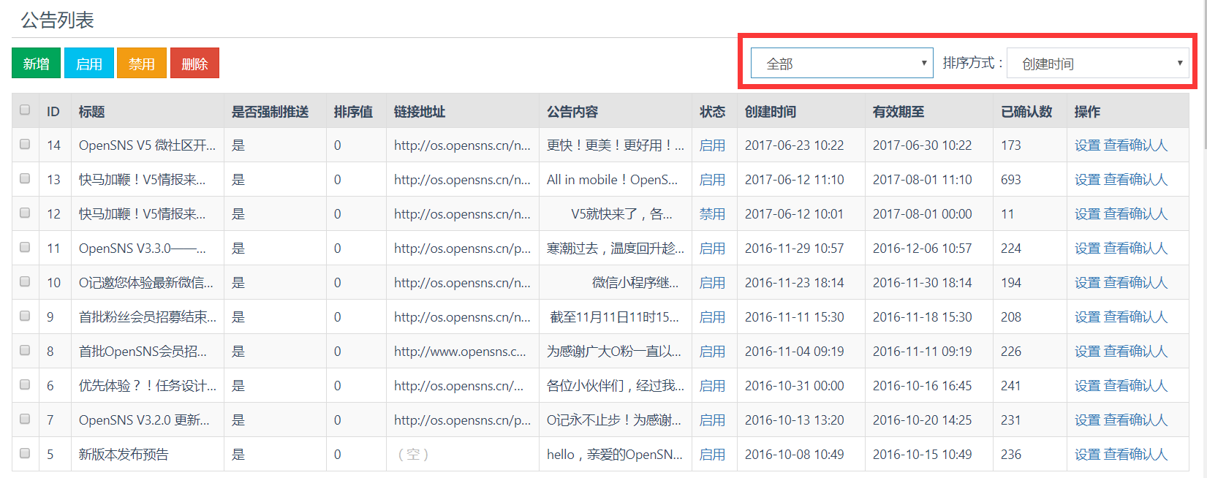The image size is (1207, 478).
Task: Click the 启用 status of announcement ID 8
Action: (x=712, y=352)
